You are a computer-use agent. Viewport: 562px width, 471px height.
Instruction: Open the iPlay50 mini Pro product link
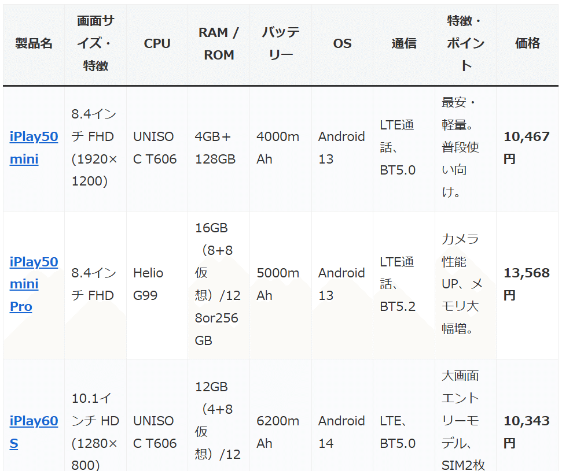point(34,284)
